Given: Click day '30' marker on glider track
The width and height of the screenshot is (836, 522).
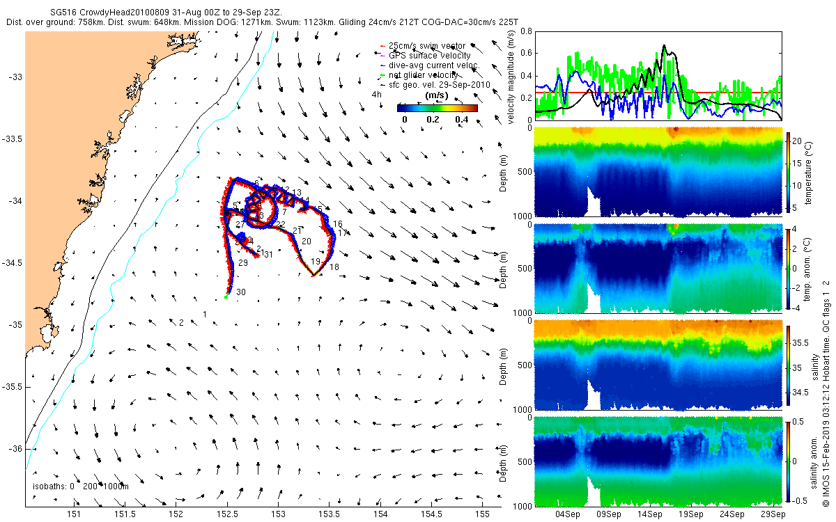Looking at the screenshot, I should (241, 292).
